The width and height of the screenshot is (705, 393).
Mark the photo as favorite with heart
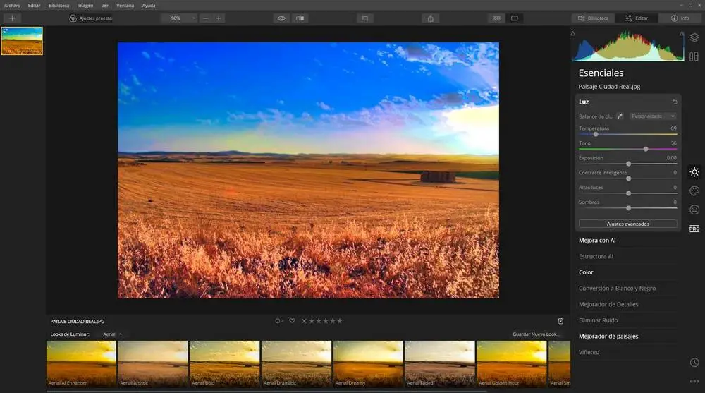click(292, 321)
